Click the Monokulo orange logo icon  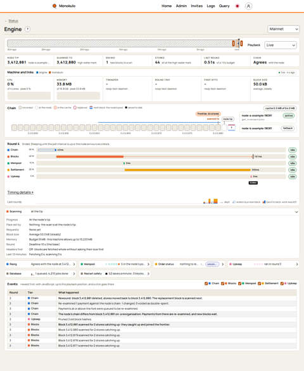[x=54, y=6]
